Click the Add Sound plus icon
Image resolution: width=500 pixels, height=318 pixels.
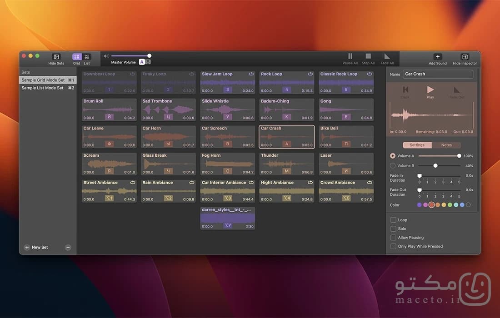(x=437, y=57)
